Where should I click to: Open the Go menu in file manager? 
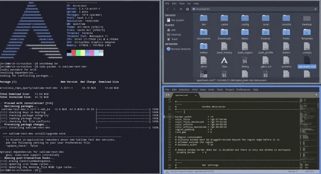click(189, 4)
